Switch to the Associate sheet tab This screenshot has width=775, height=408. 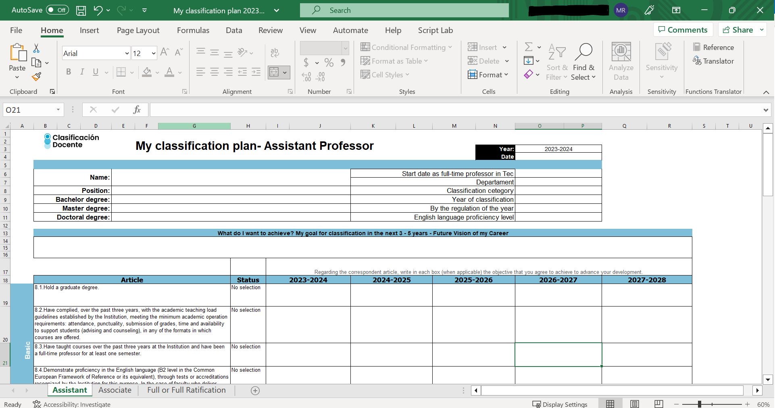(x=115, y=390)
